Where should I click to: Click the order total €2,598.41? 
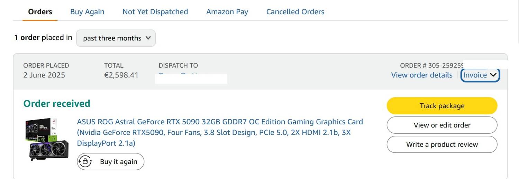point(121,75)
